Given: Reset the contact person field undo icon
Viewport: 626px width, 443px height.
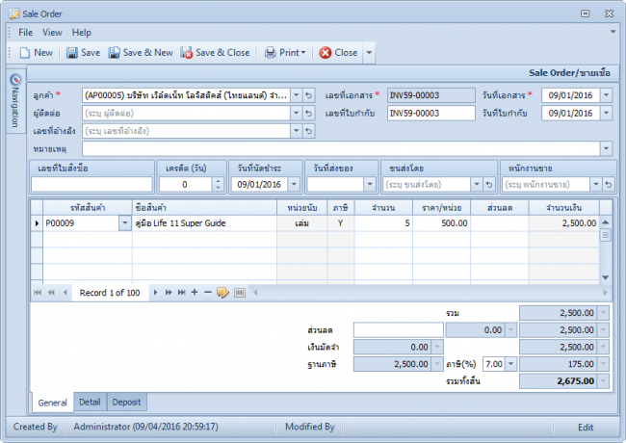Looking at the screenshot, I should (x=308, y=113).
